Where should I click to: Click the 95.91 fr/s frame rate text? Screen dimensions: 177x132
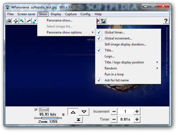(48, 114)
